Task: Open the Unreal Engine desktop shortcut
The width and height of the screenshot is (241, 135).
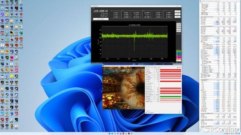Action: pos(7,2)
